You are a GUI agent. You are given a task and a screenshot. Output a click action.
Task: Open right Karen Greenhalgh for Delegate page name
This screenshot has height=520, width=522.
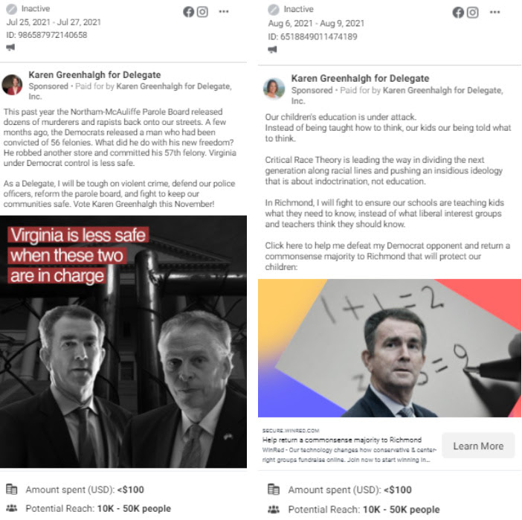pyautogui.click(x=360, y=78)
